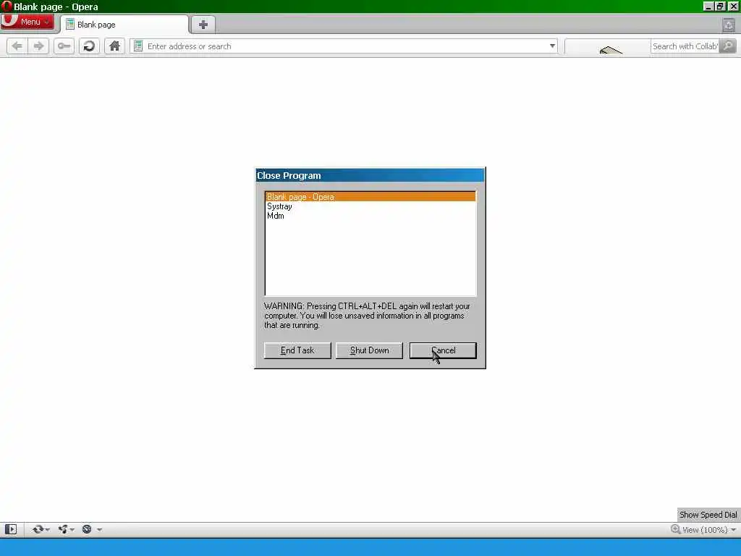Click the Back arrow in the navigation toolbar
This screenshot has width=741, height=556.
[17, 46]
